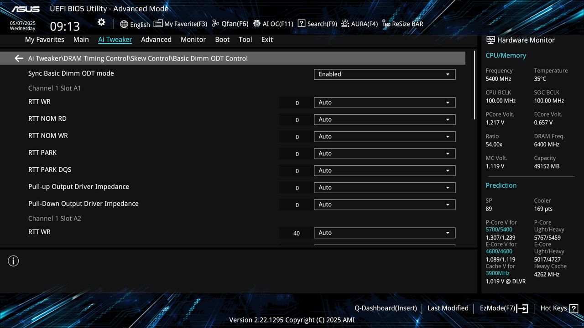Switch to the Main tab
This screenshot has height=328, width=584.
pyautogui.click(x=81, y=40)
